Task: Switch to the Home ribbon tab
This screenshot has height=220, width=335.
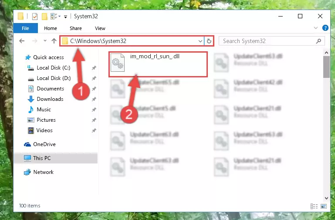Action: click(51, 28)
